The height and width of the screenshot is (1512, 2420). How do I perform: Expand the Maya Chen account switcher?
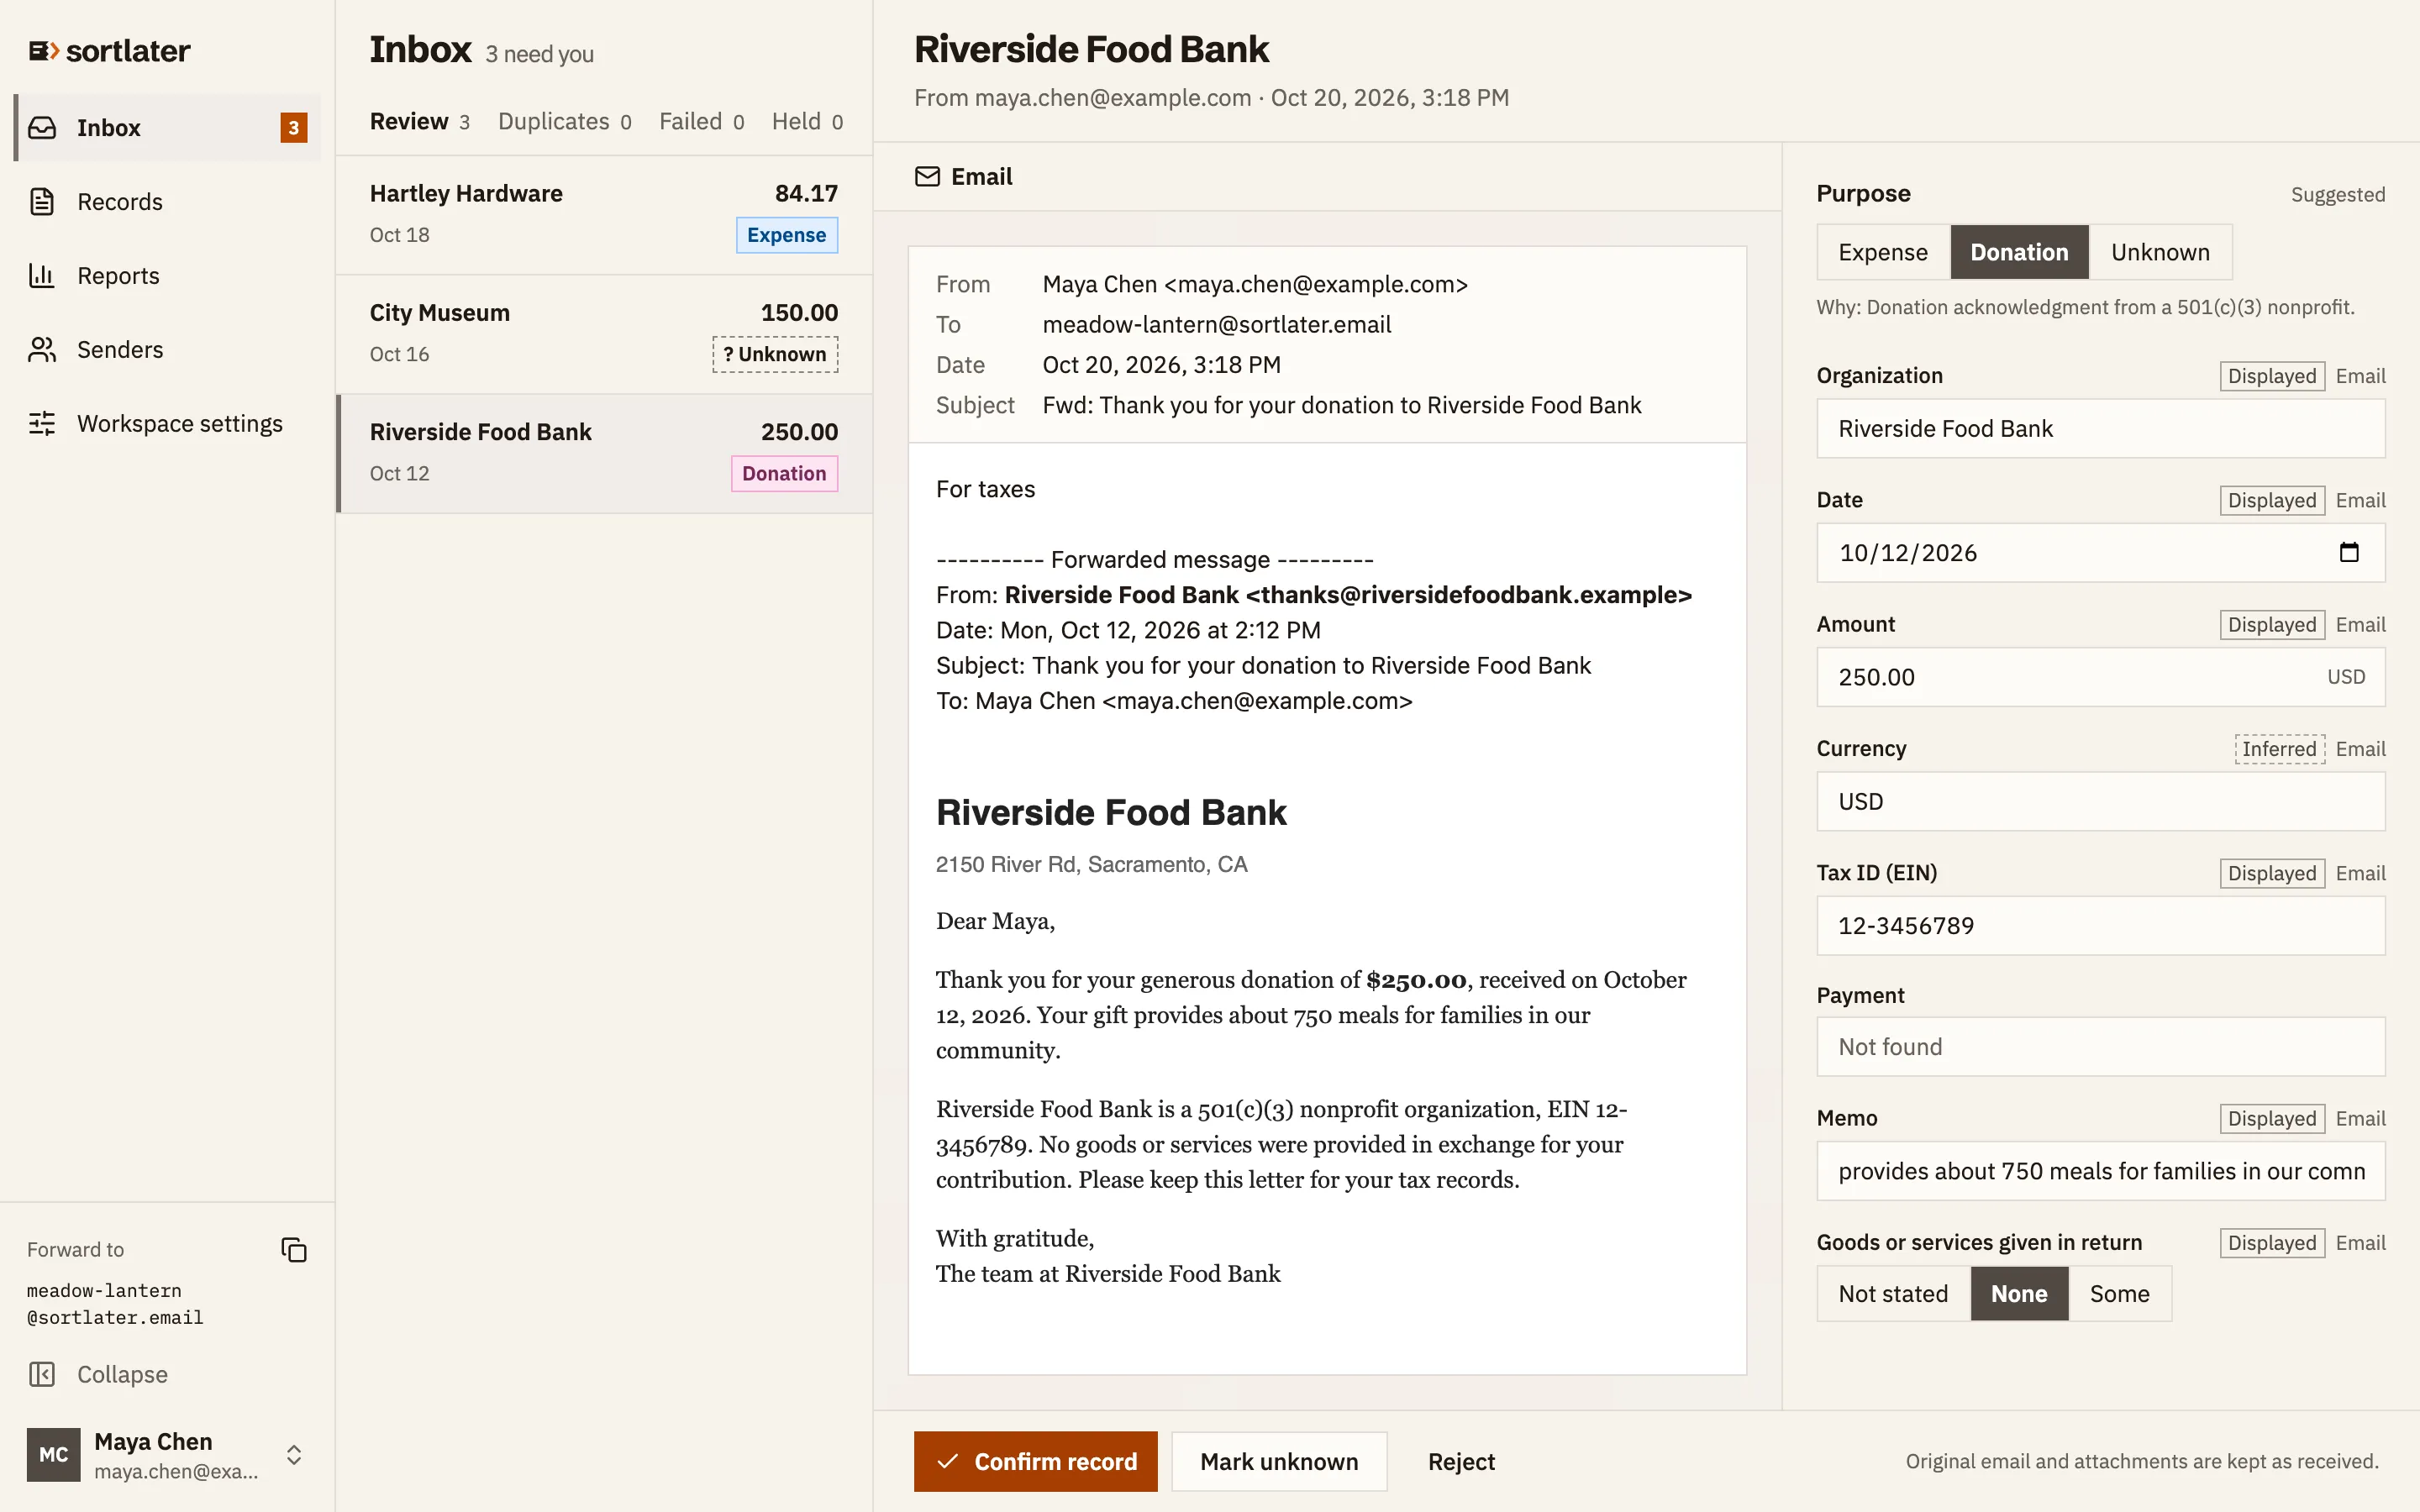click(x=294, y=1455)
